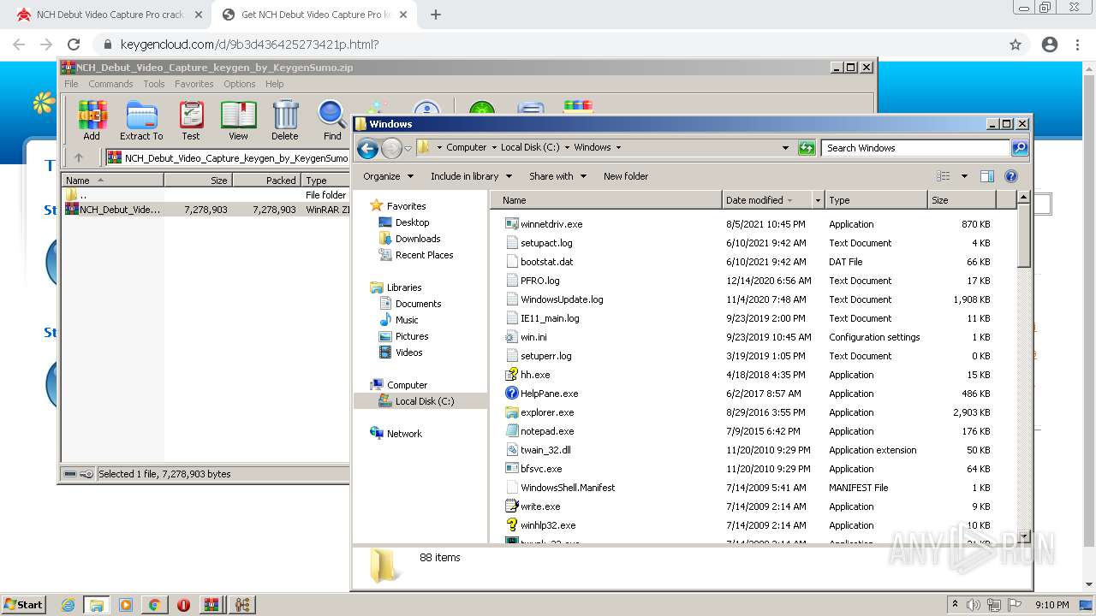The image size is (1096, 616).
Task: Open the Pictures library
Action: click(x=412, y=336)
